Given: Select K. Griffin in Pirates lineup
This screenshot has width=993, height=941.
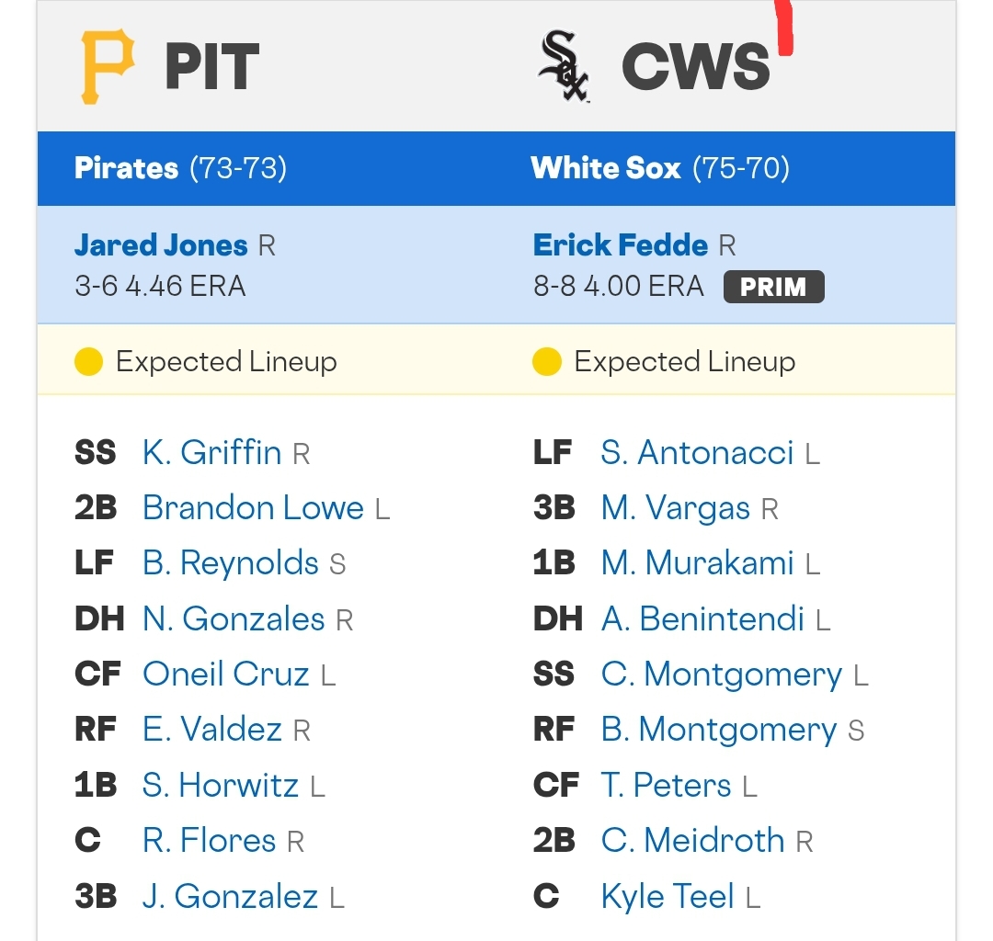Looking at the screenshot, I should tap(211, 452).
